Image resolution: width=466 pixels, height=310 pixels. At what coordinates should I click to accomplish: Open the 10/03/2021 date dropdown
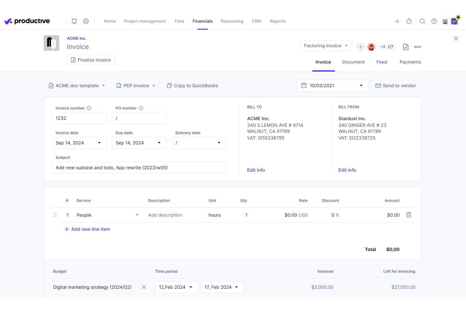pyautogui.click(x=332, y=86)
